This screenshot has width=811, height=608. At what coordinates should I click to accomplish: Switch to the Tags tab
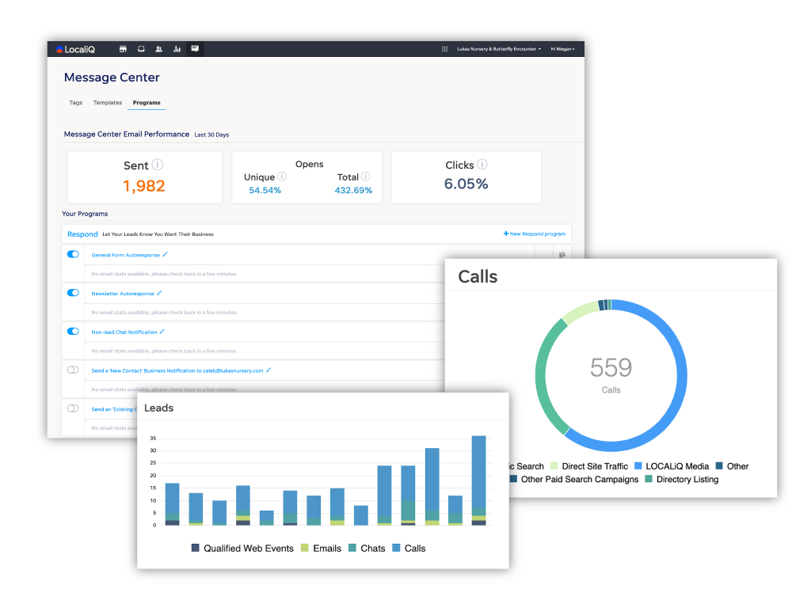click(x=75, y=102)
